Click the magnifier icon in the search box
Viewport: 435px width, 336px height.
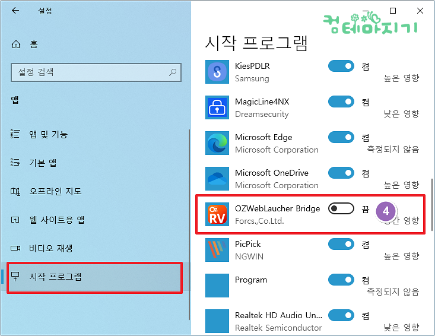coord(173,72)
